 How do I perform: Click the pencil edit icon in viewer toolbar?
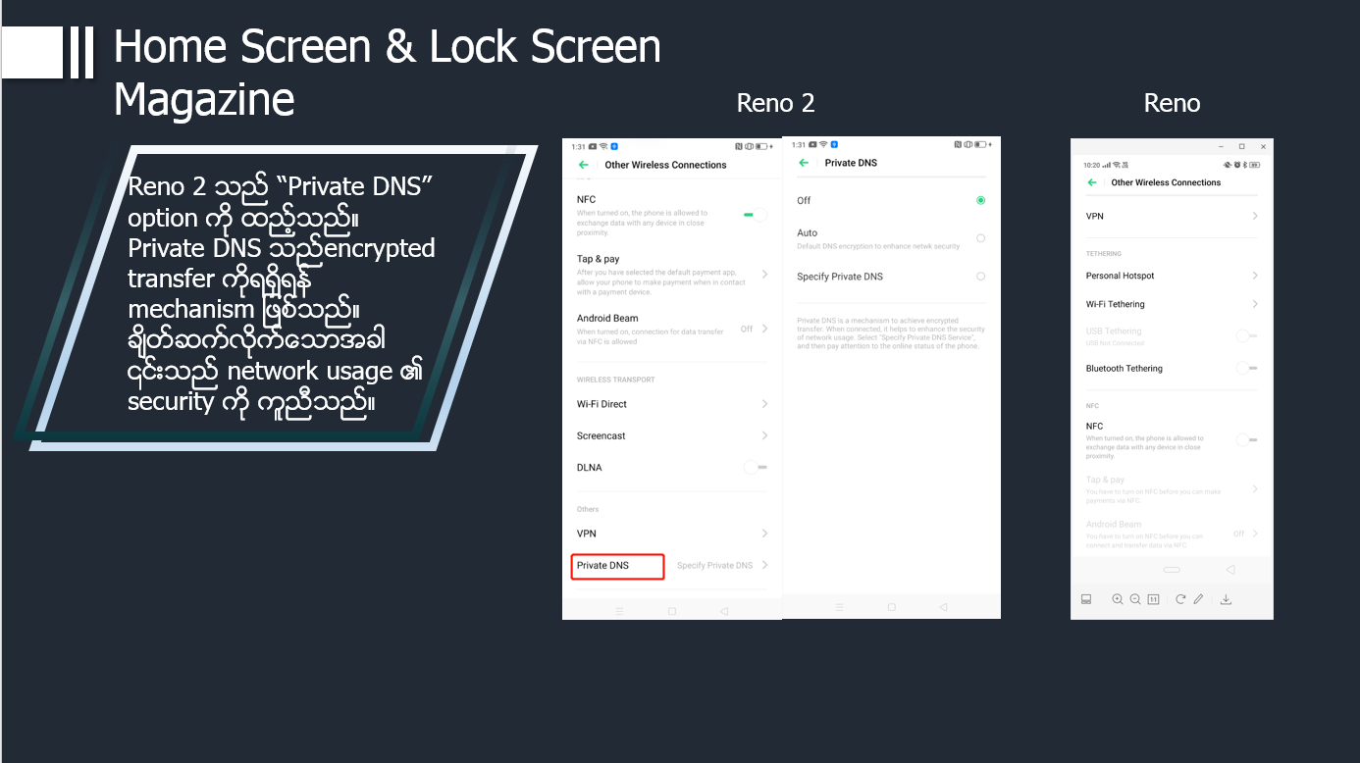pos(1198,599)
